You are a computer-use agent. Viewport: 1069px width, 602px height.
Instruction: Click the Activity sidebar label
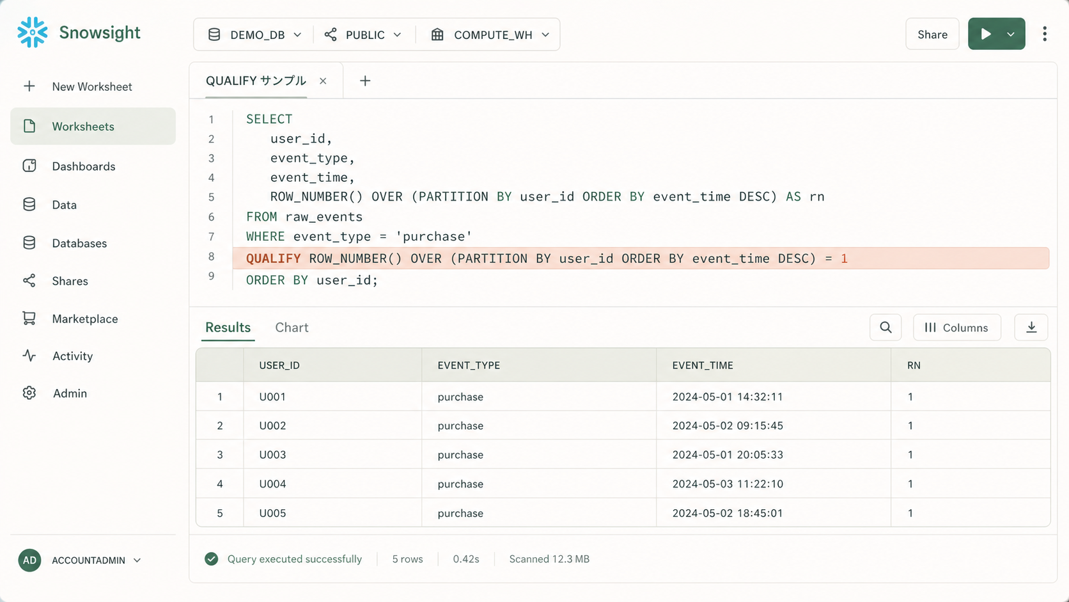(x=72, y=356)
